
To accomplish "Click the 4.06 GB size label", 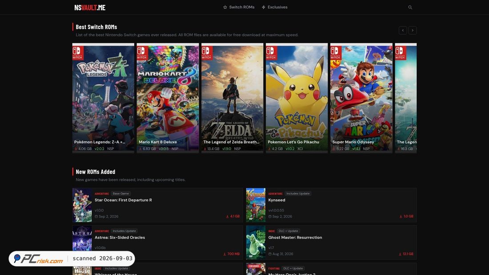I will click(x=85, y=149).
